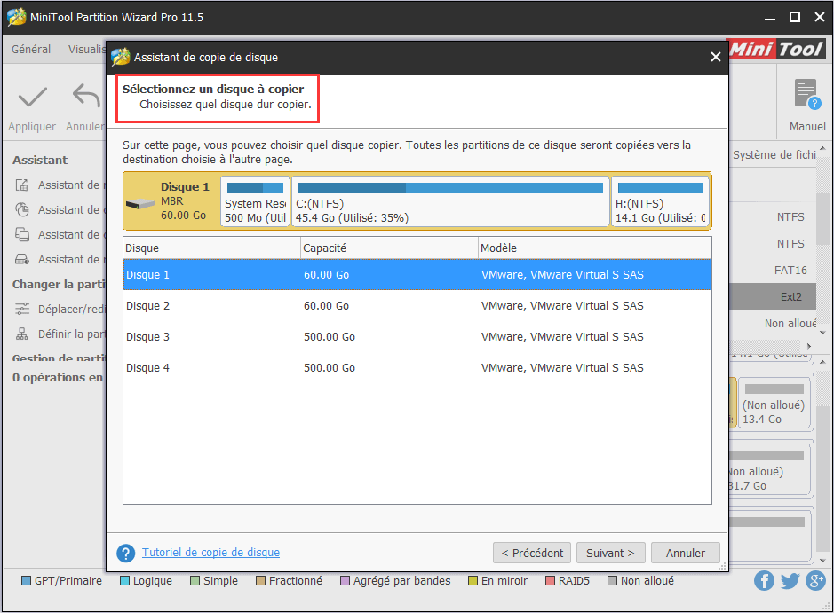Viewport: 834px width, 613px height.
Task: Click the Modèle column header
Action: 595,248
